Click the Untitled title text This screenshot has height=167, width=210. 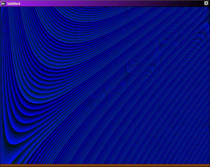pyautogui.click(x=14, y=4)
